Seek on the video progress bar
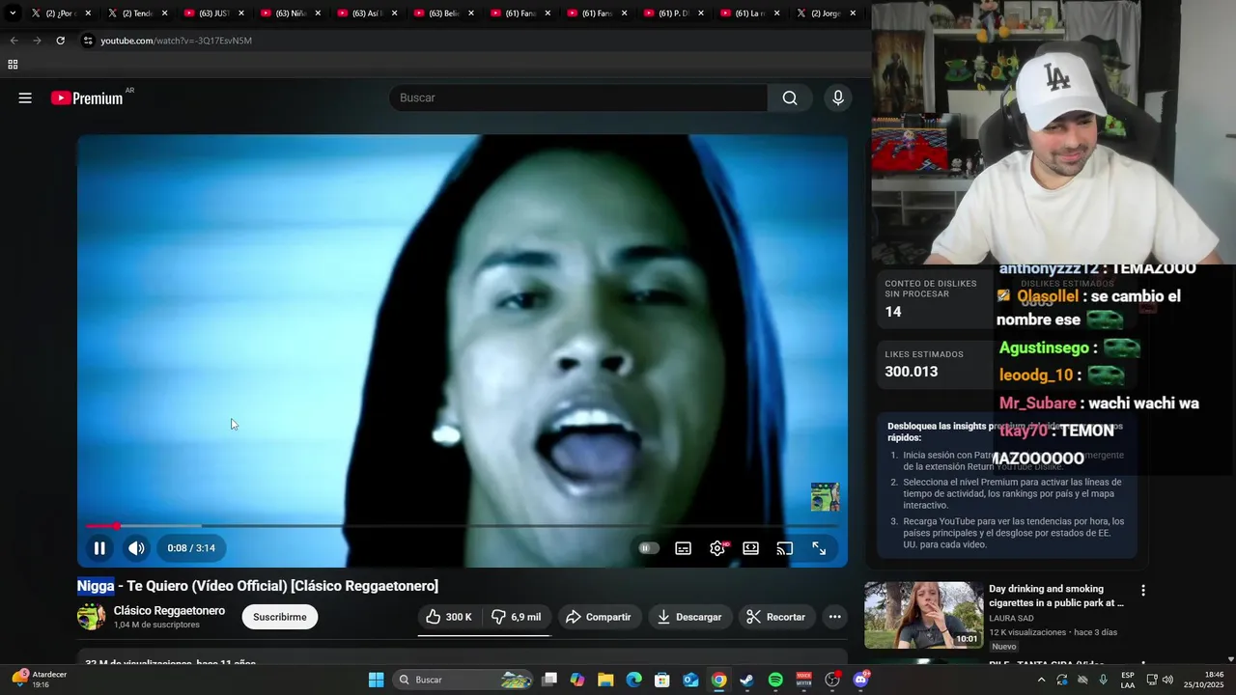Screen dimensions: 1236x695 (463, 526)
